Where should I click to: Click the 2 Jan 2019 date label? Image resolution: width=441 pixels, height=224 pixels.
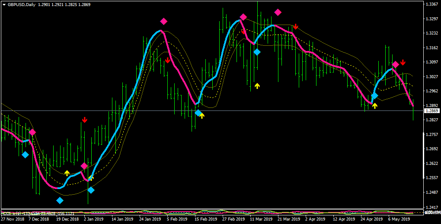click(x=94, y=219)
